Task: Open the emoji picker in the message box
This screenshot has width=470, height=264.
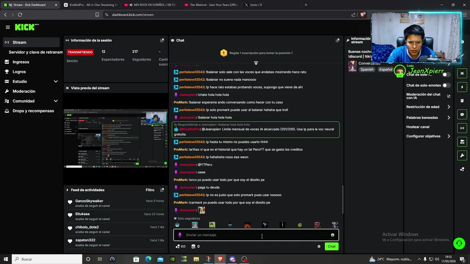Action: click(x=333, y=235)
